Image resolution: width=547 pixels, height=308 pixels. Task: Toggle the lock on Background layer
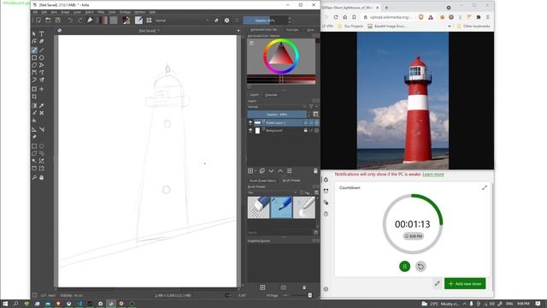click(306, 130)
